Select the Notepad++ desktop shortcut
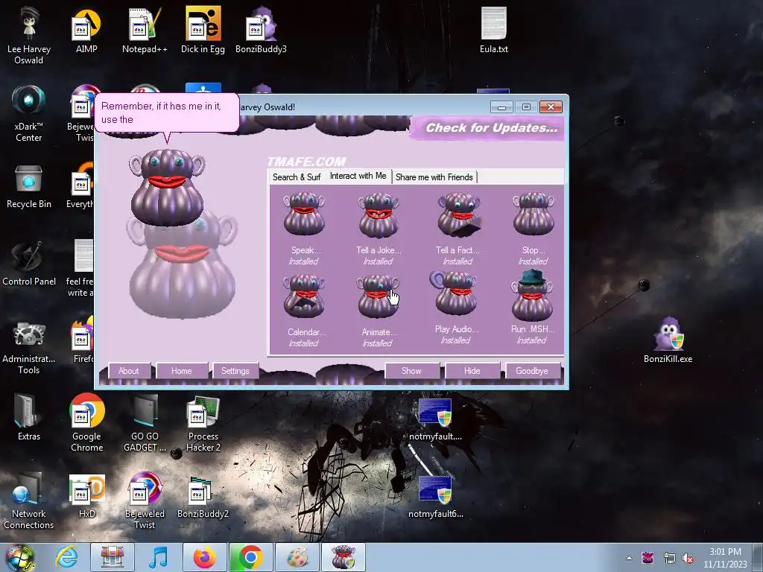This screenshot has height=572, width=763. point(145,30)
